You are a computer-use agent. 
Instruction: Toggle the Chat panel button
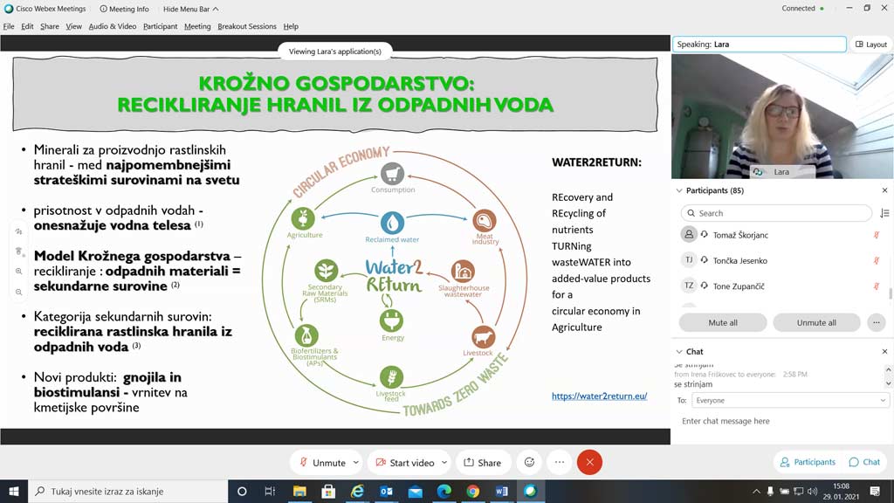pos(864,462)
